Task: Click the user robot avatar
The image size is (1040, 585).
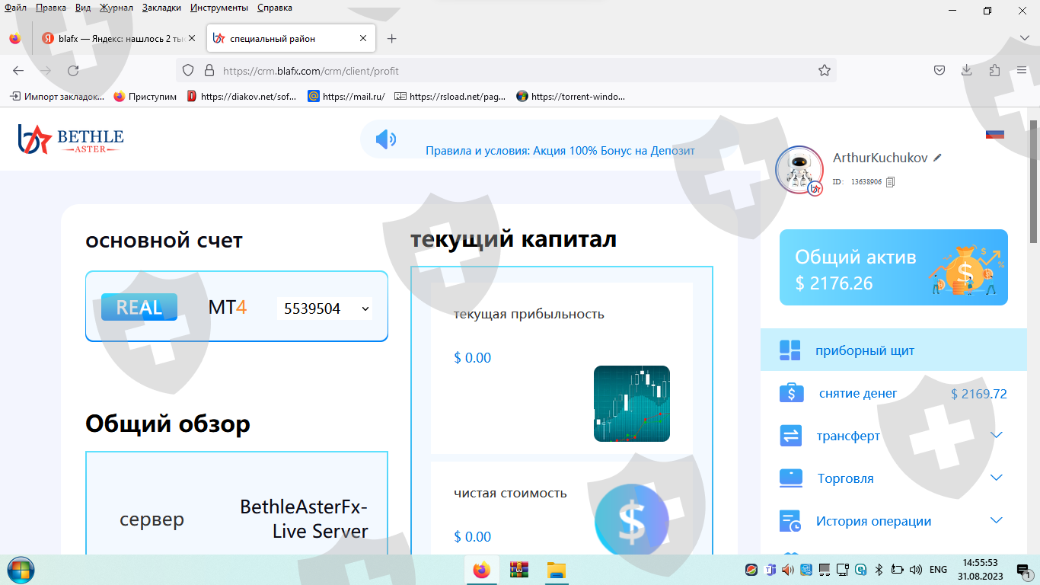Action: click(x=799, y=170)
